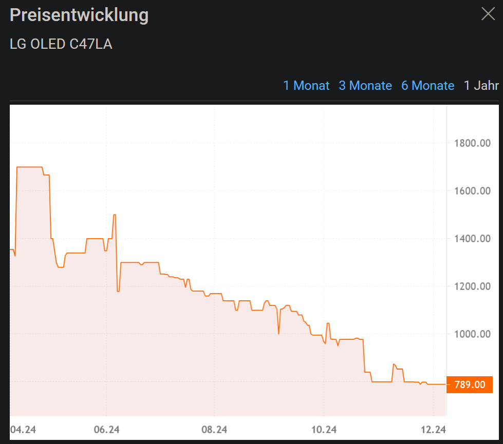Close the Preisentwicklung dialog

coord(488,14)
